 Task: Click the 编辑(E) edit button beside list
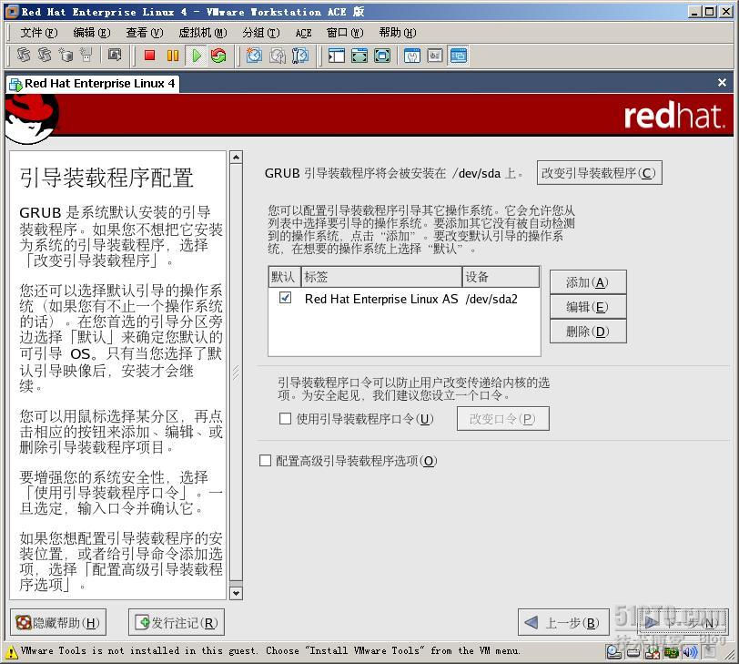pyautogui.click(x=588, y=307)
